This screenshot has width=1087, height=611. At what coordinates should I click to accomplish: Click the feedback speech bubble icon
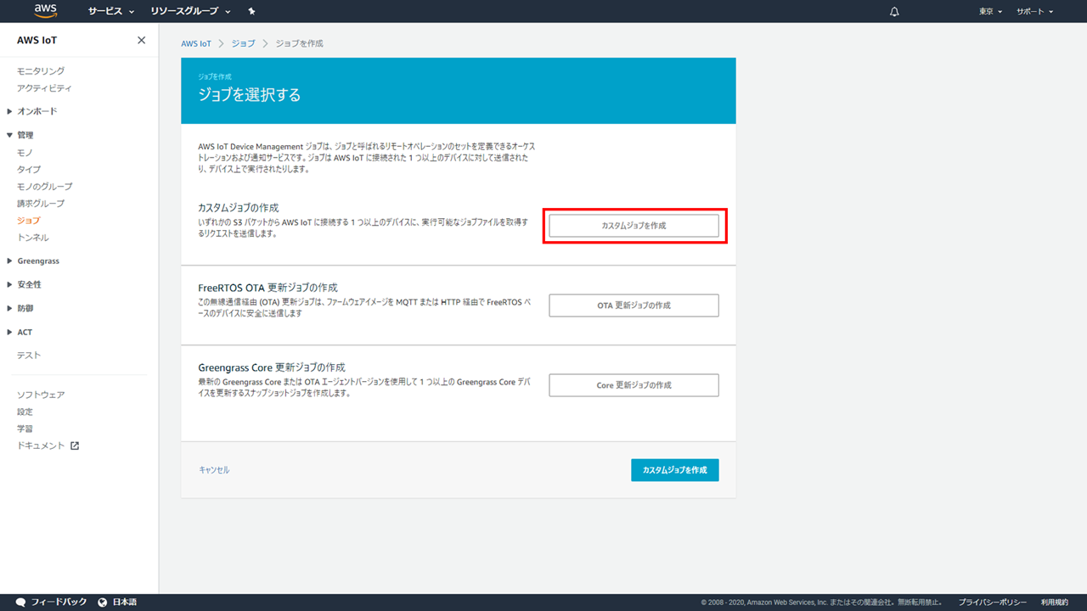click(21, 602)
